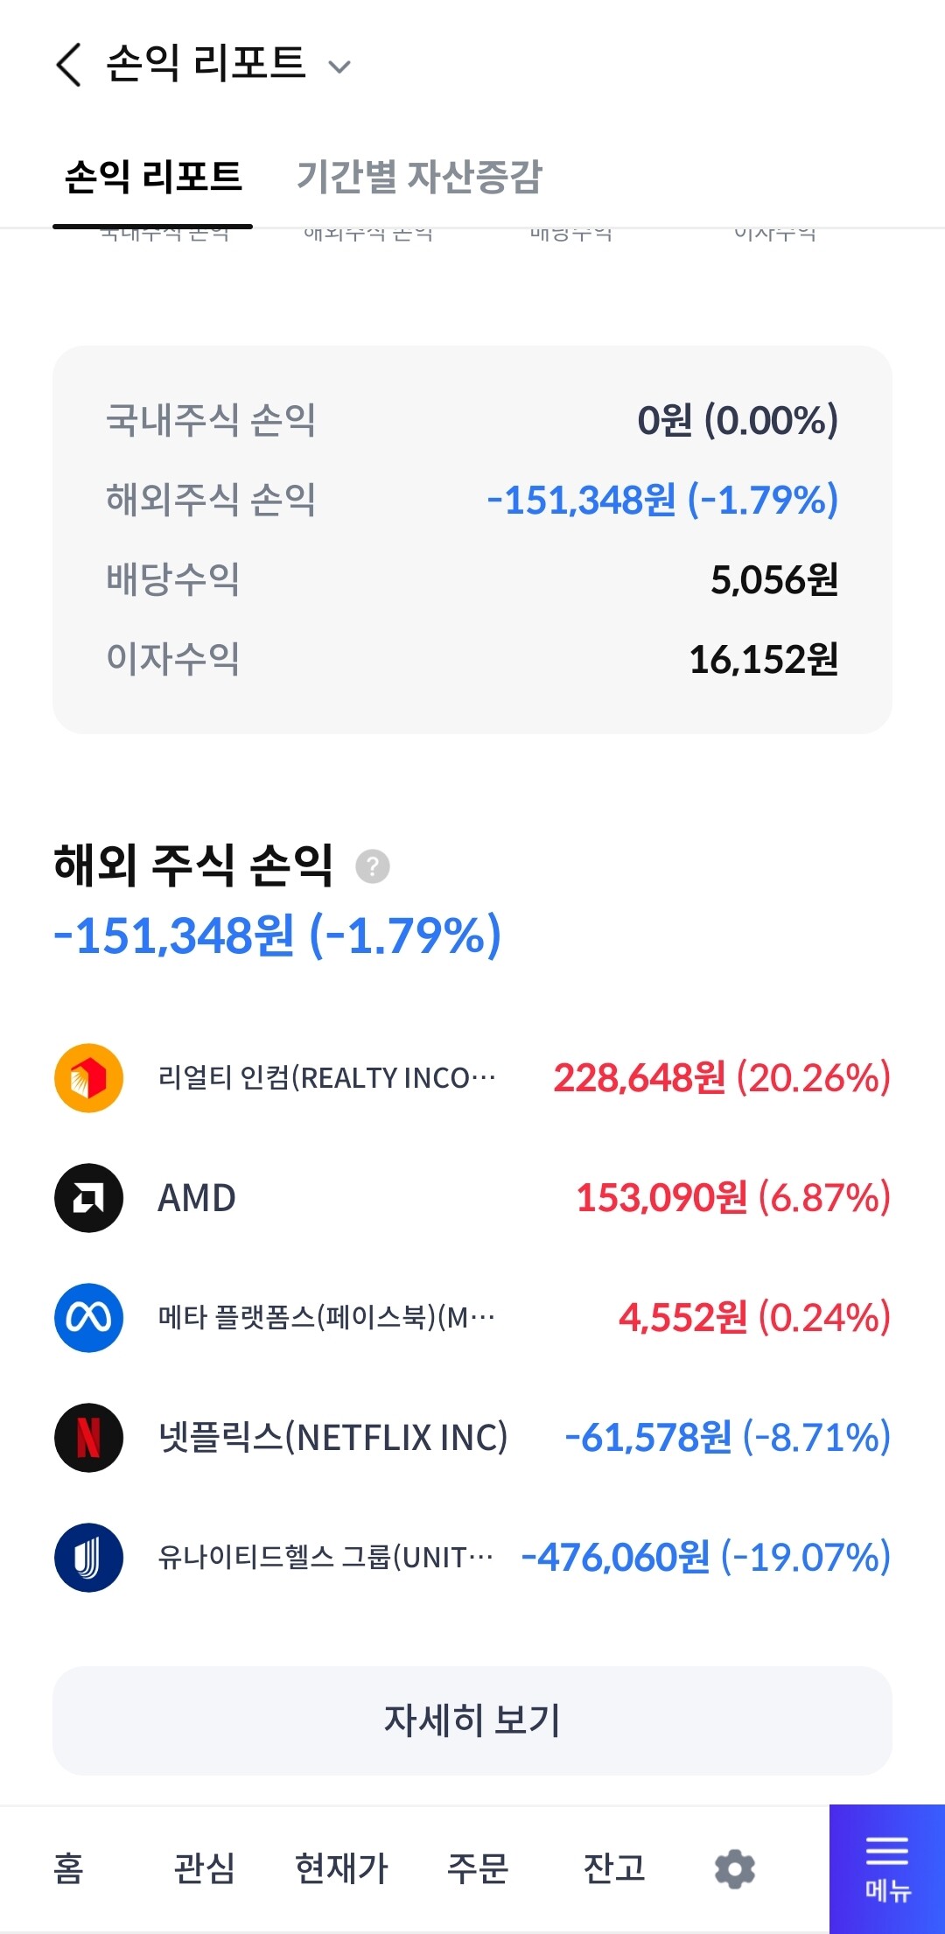Select the 해외주식 손익 summary row
This screenshot has height=1934, width=945.
(472, 500)
